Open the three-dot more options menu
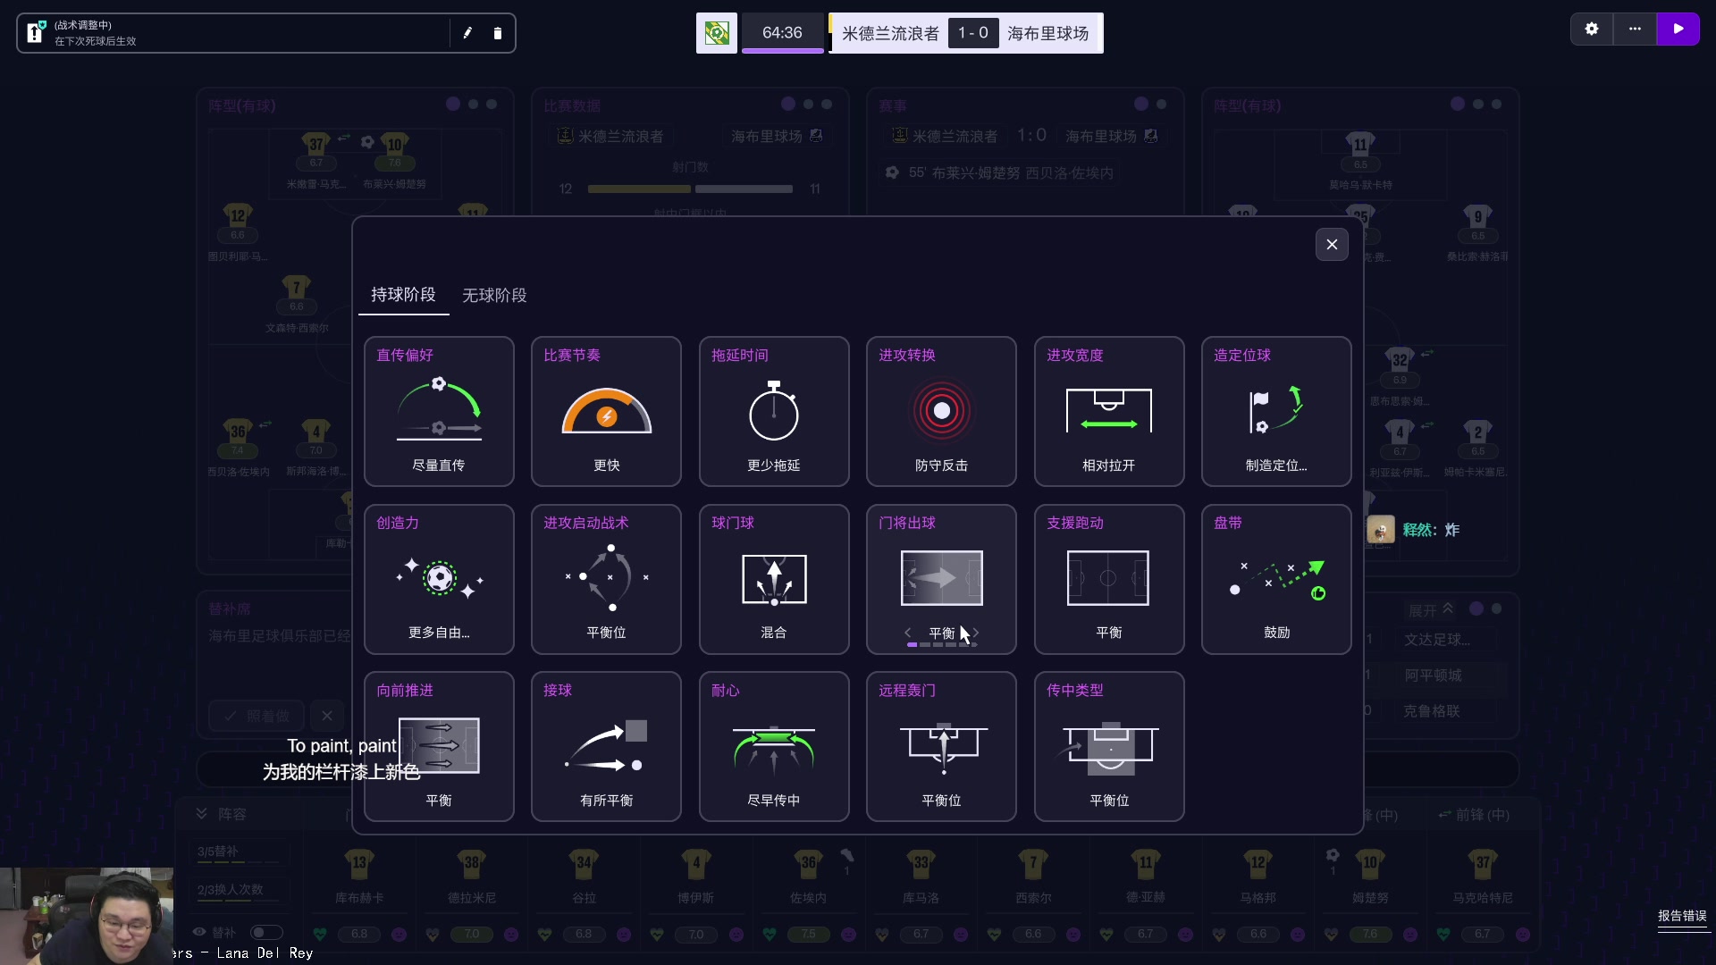The image size is (1716, 965). point(1635,29)
